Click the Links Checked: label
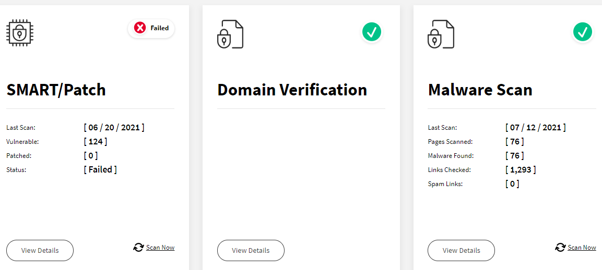 pos(449,169)
